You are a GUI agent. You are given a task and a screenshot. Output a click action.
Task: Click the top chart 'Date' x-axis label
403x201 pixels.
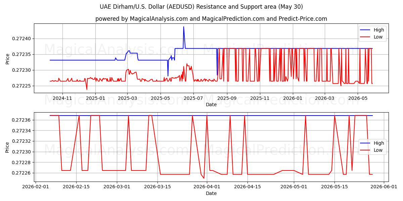pos(211,105)
